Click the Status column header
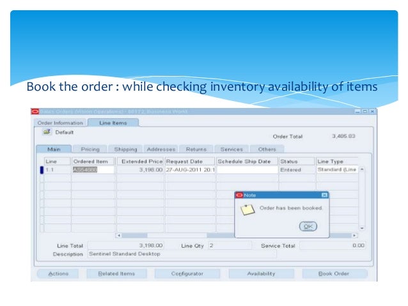Viewport: 408px width, 306px height. pos(297,161)
